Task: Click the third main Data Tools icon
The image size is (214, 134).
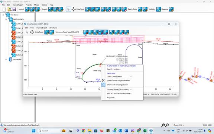Action: click(97, 9)
